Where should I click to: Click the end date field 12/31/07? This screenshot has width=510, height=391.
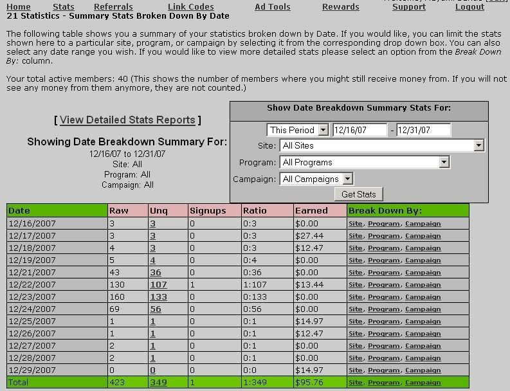coord(423,130)
